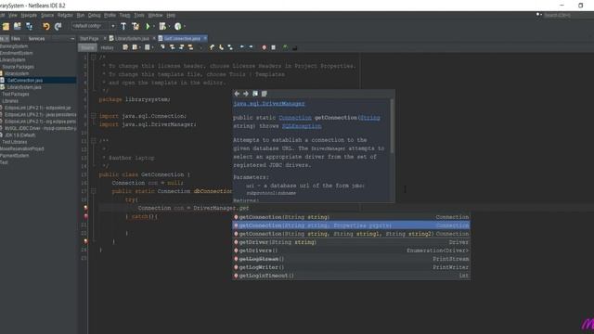The image size is (594, 334).
Task: Open the Window menu
Action: [155, 15]
